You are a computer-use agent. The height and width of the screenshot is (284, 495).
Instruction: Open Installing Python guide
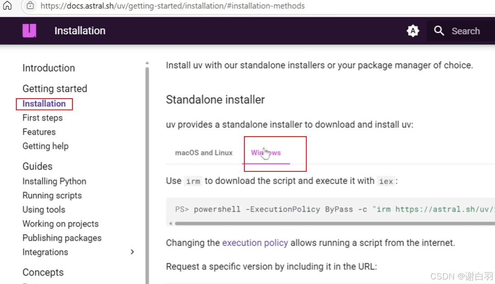click(54, 181)
